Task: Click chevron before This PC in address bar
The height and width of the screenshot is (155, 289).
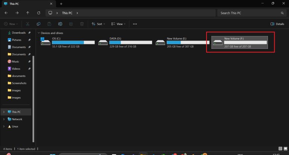Action: (x=57, y=13)
